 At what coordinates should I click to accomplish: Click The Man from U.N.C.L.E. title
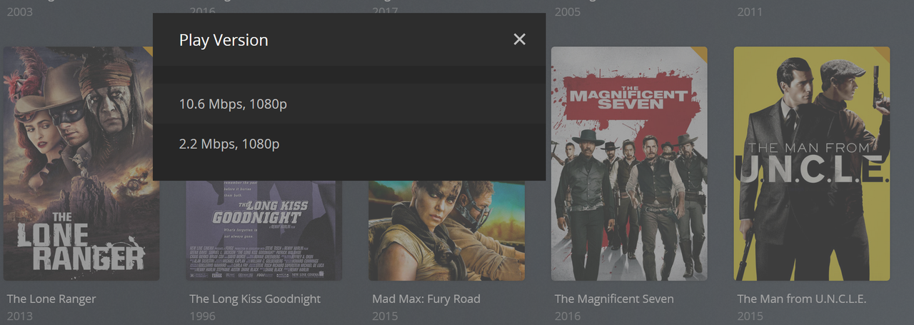pos(802,299)
